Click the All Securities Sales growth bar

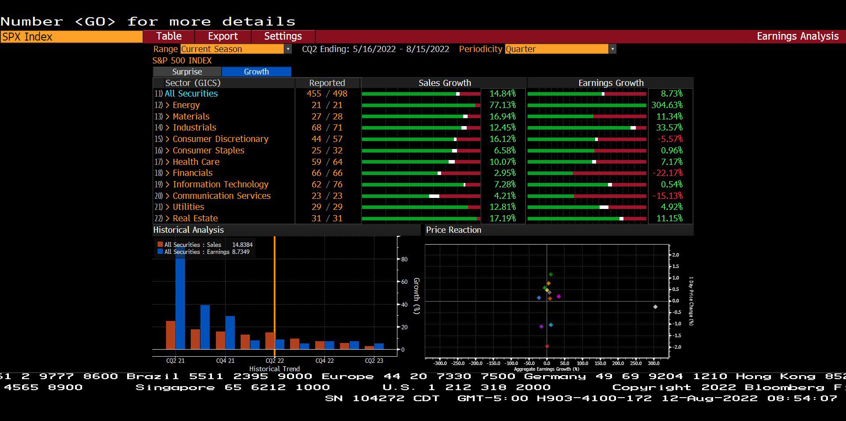(x=421, y=94)
